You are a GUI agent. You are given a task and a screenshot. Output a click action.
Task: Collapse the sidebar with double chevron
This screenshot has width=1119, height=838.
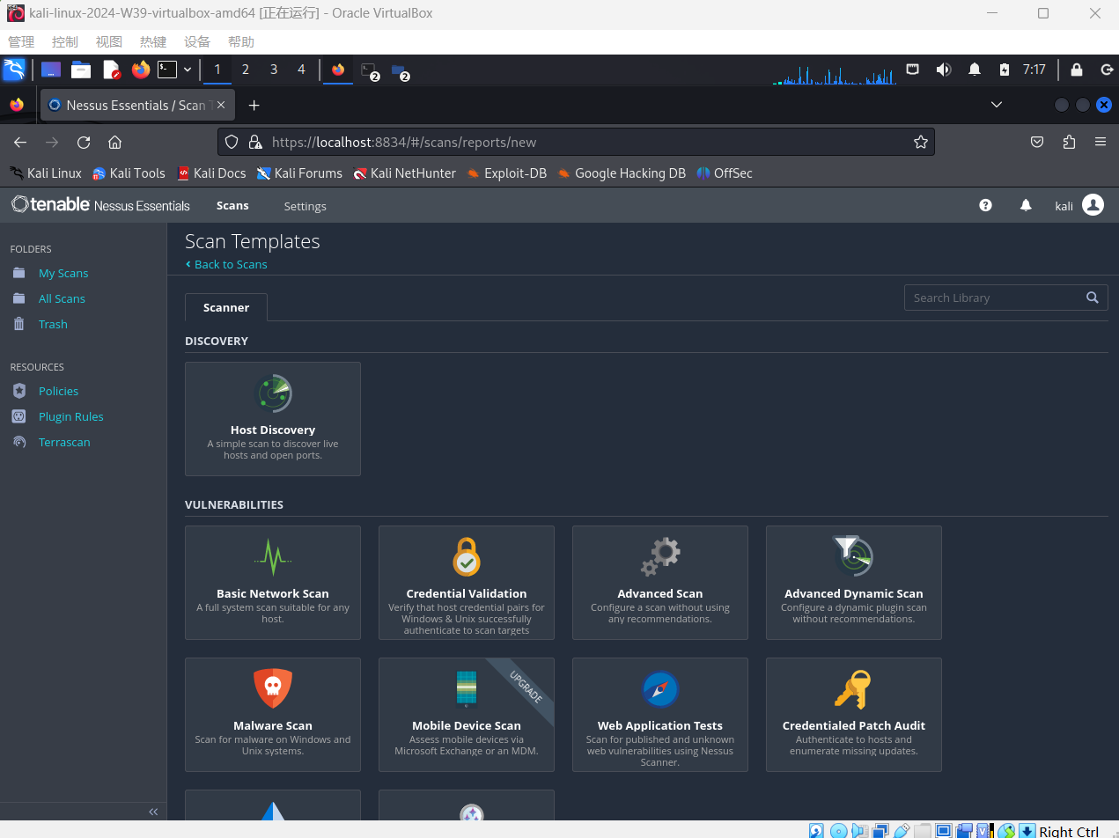pyautogui.click(x=153, y=812)
